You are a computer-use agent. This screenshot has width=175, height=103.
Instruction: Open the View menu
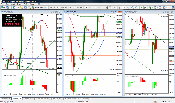click(x=7, y=4)
